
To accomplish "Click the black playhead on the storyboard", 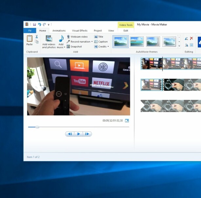I will pos(163,64).
